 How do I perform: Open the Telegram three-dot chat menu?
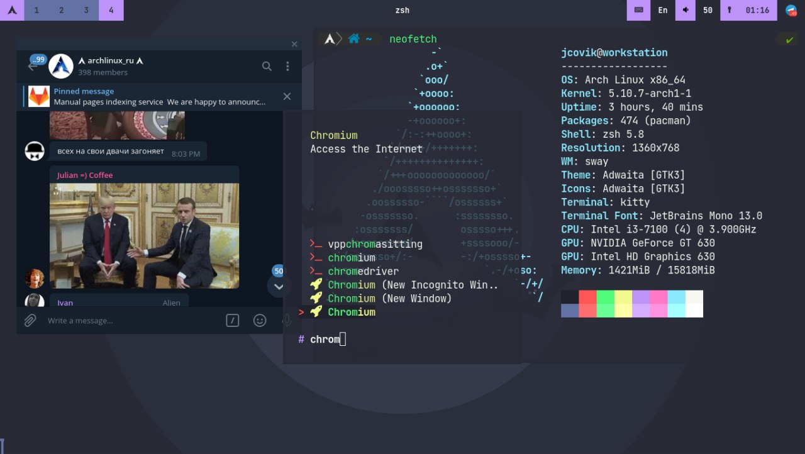[x=287, y=66]
